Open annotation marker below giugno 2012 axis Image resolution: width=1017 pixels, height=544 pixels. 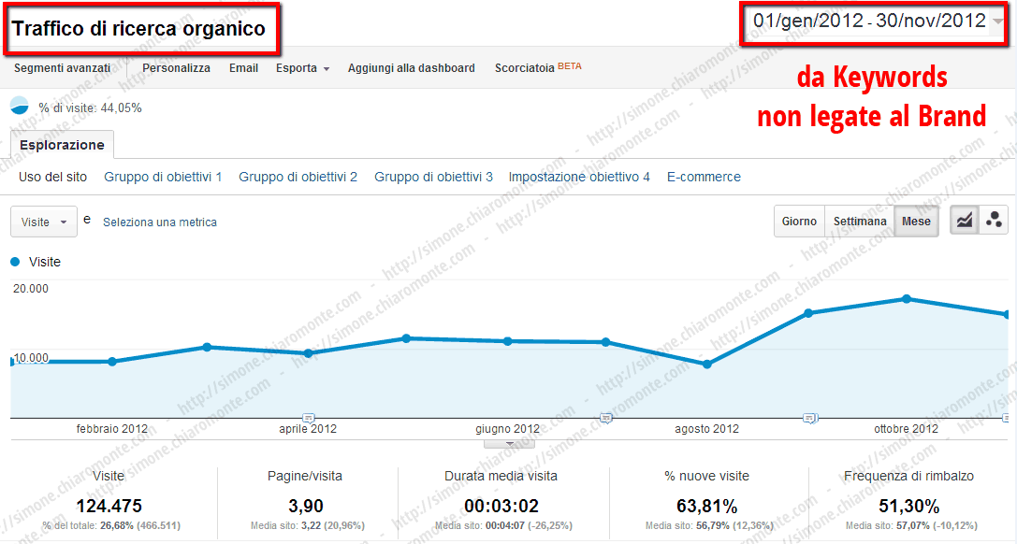(x=605, y=419)
